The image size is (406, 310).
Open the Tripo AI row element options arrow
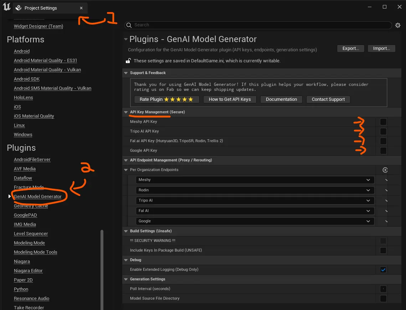pyautogui.click(x=386, y=201)
